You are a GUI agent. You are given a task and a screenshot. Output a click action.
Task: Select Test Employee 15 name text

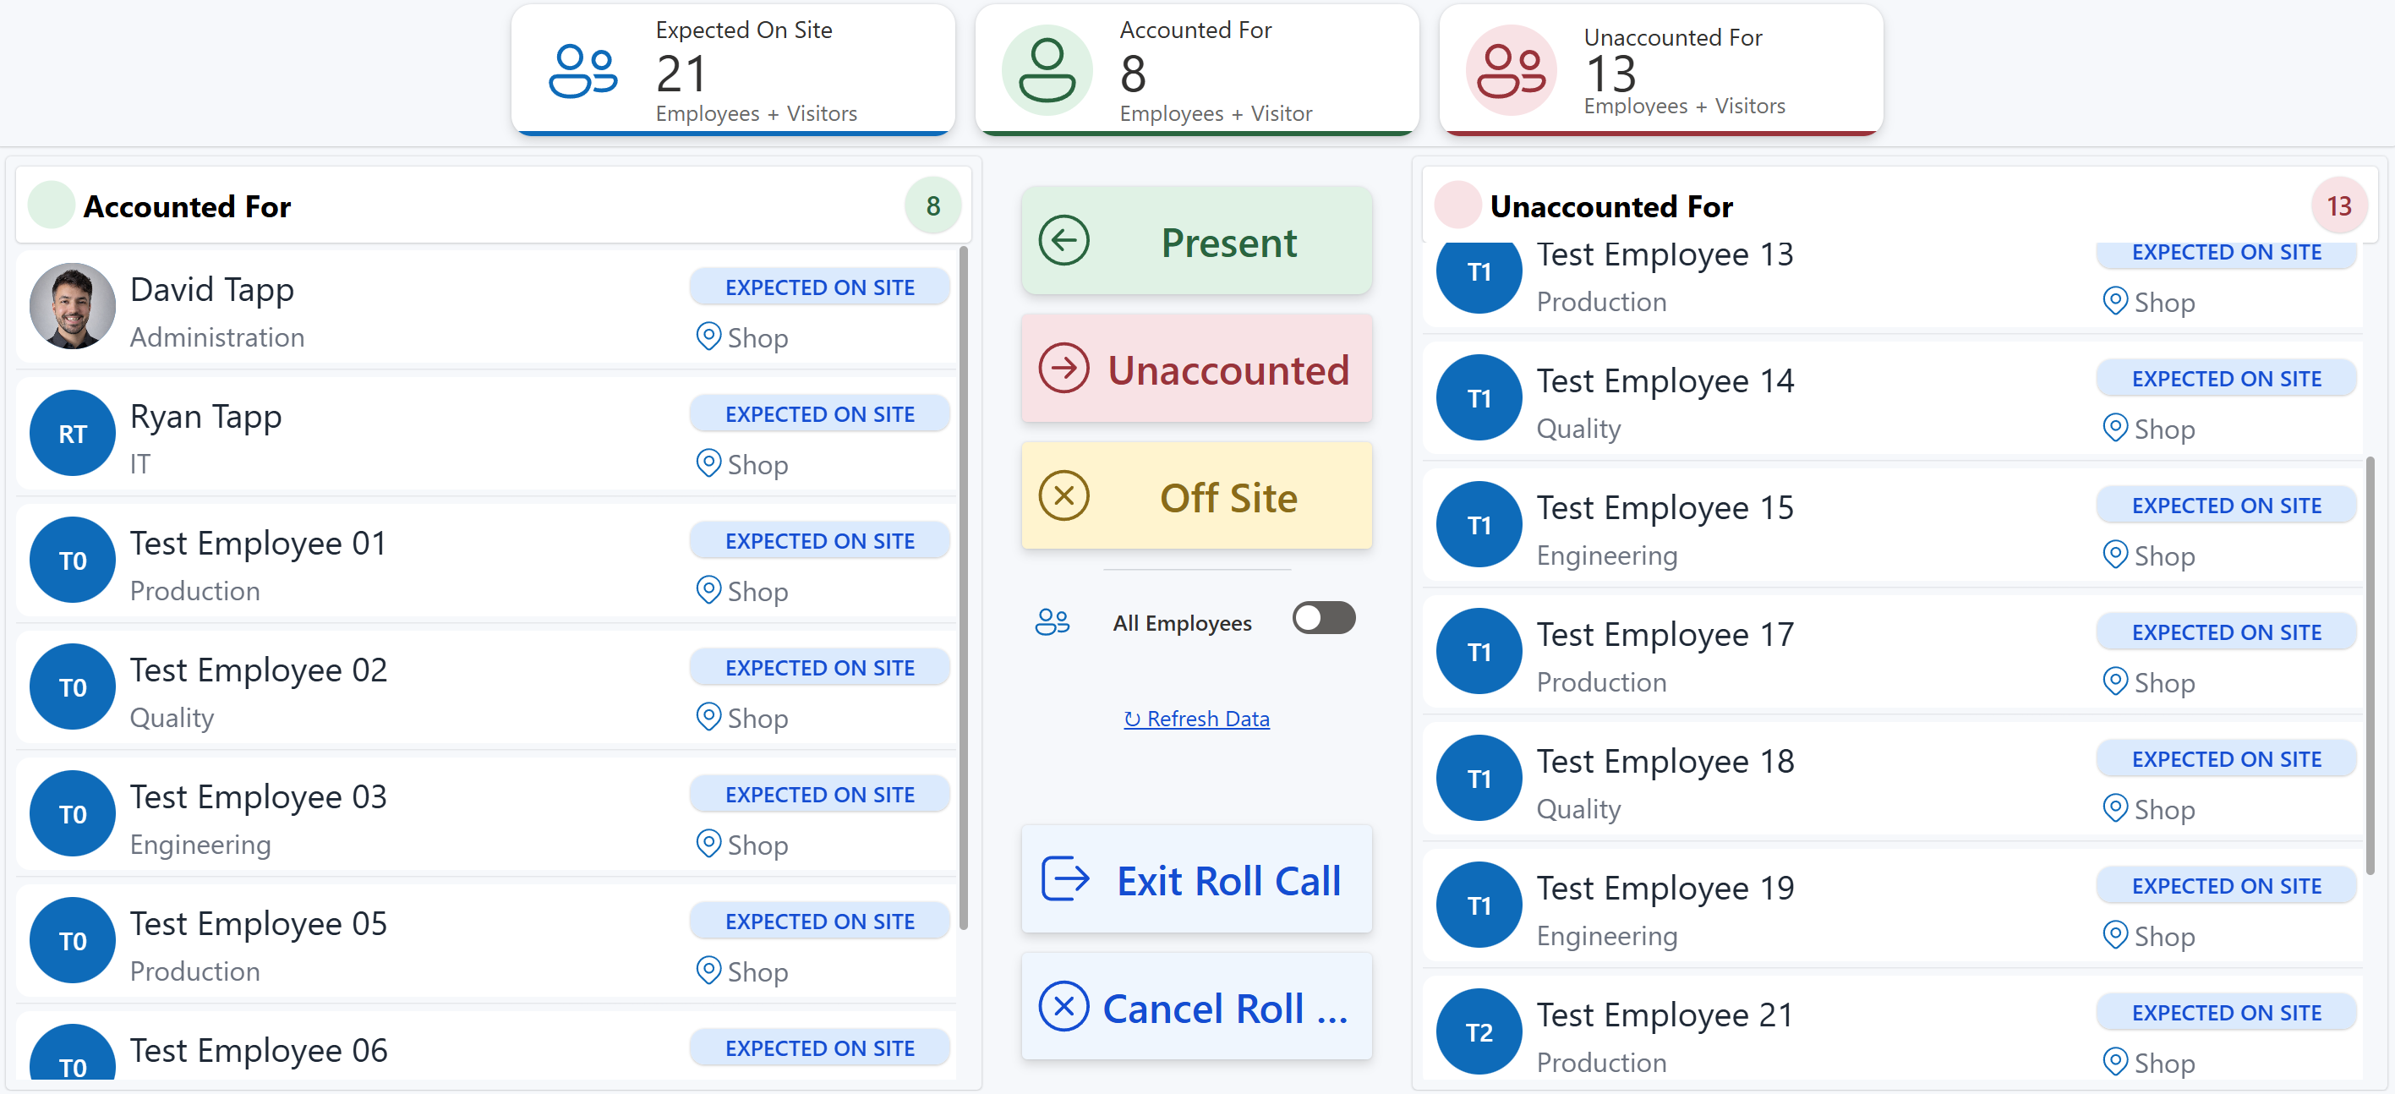tap(1665, 507)
